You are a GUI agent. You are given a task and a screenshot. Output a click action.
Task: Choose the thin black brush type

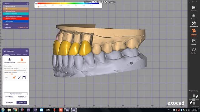[x=19, y=77]
